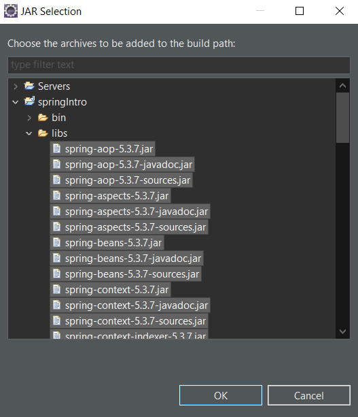The image size is (358, 417).
Task: Focus the type filter text field
Action: pyautogui.click(x=179, y=65)
